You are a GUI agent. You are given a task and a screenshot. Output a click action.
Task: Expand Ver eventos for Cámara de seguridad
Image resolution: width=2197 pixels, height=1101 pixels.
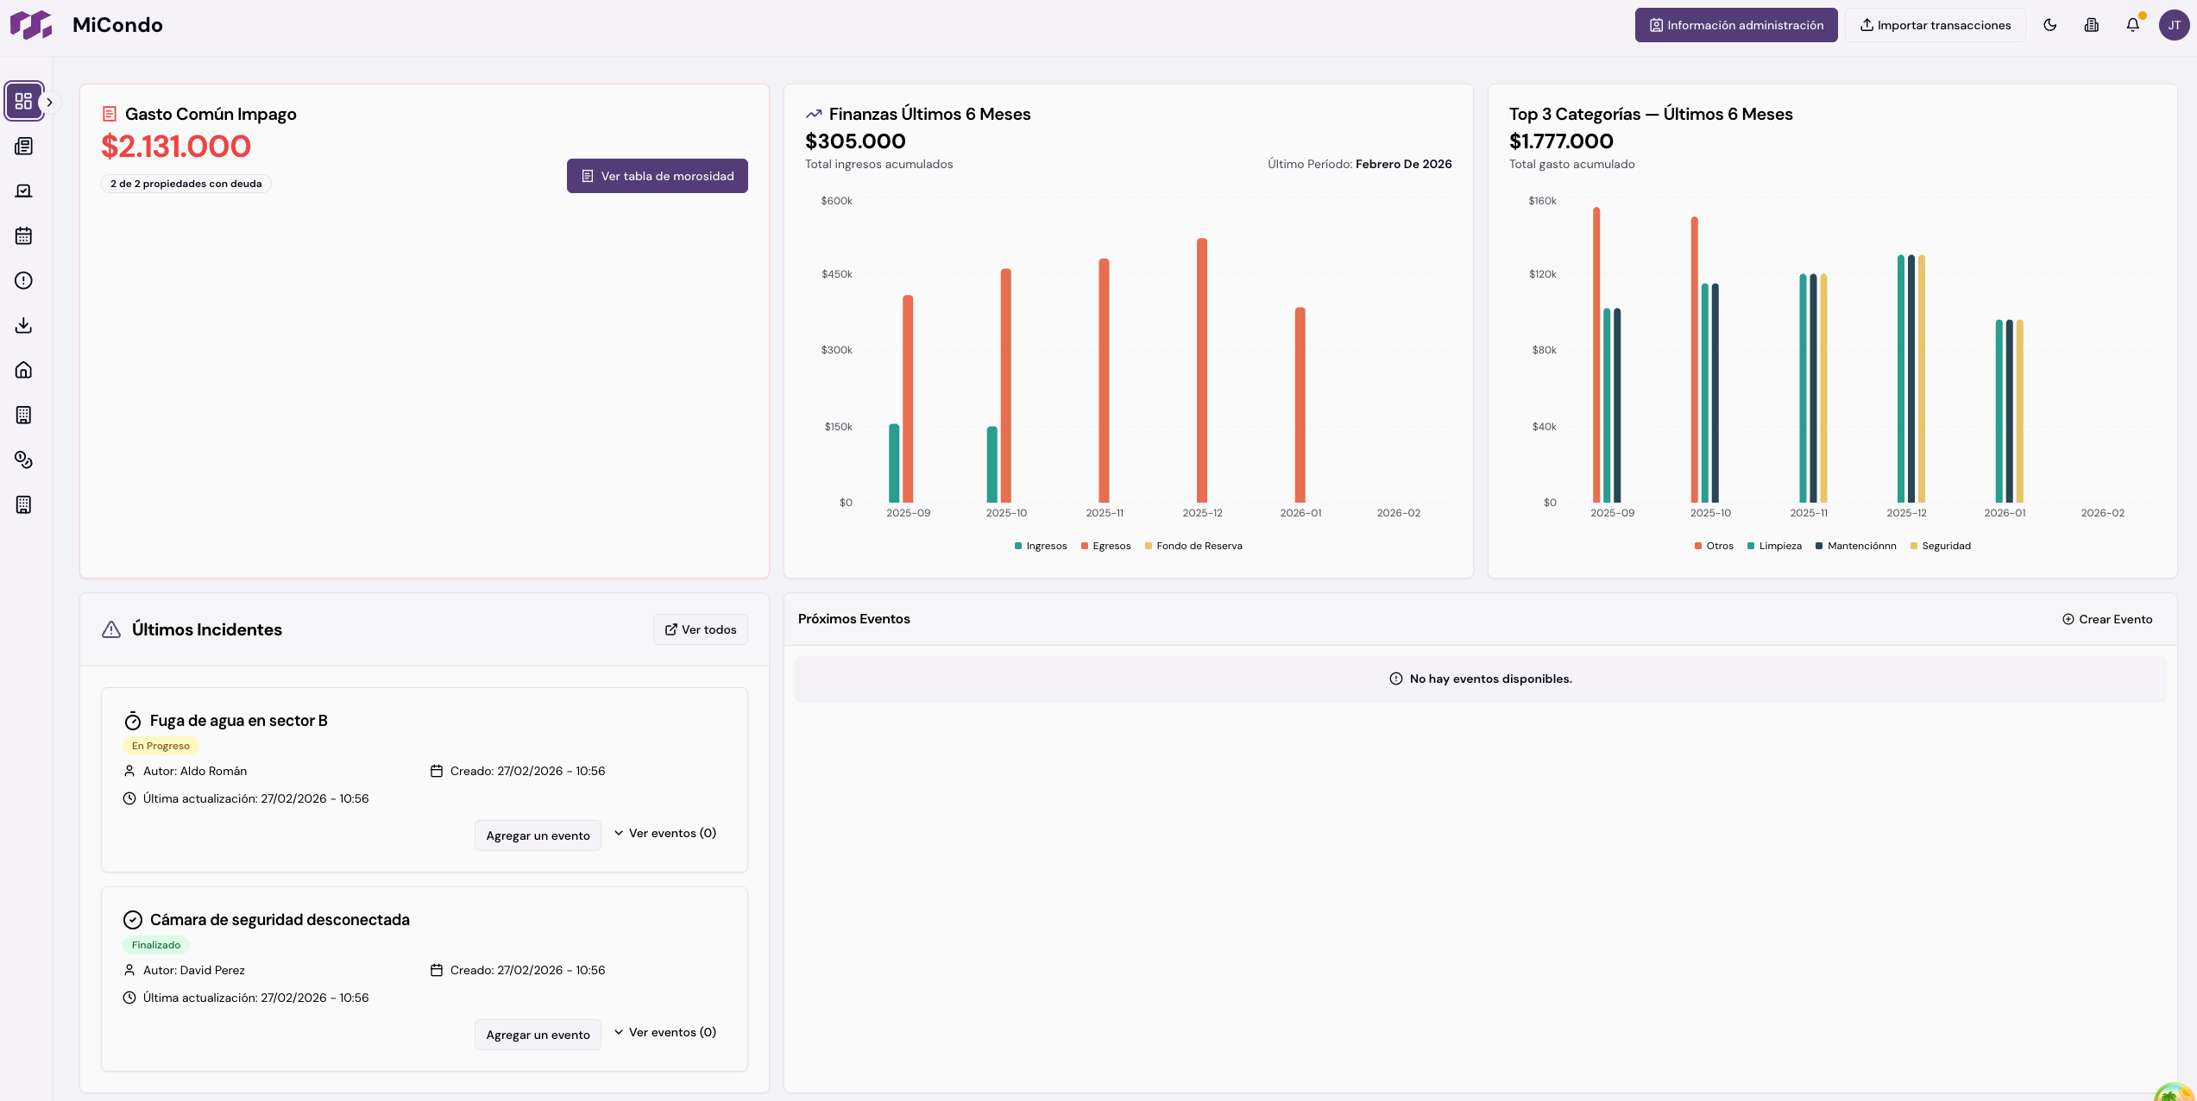(664, 1033)
